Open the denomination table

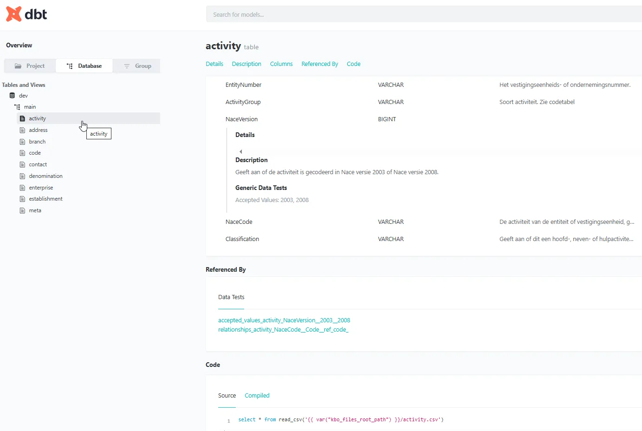click(x=45, y=176)
